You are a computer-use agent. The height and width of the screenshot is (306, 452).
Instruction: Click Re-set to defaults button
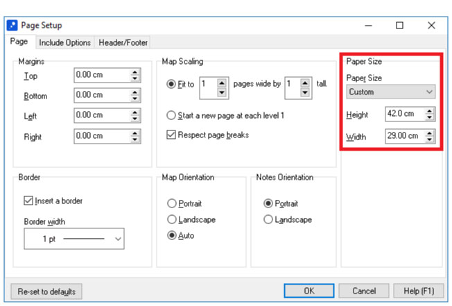click(46, 291)
